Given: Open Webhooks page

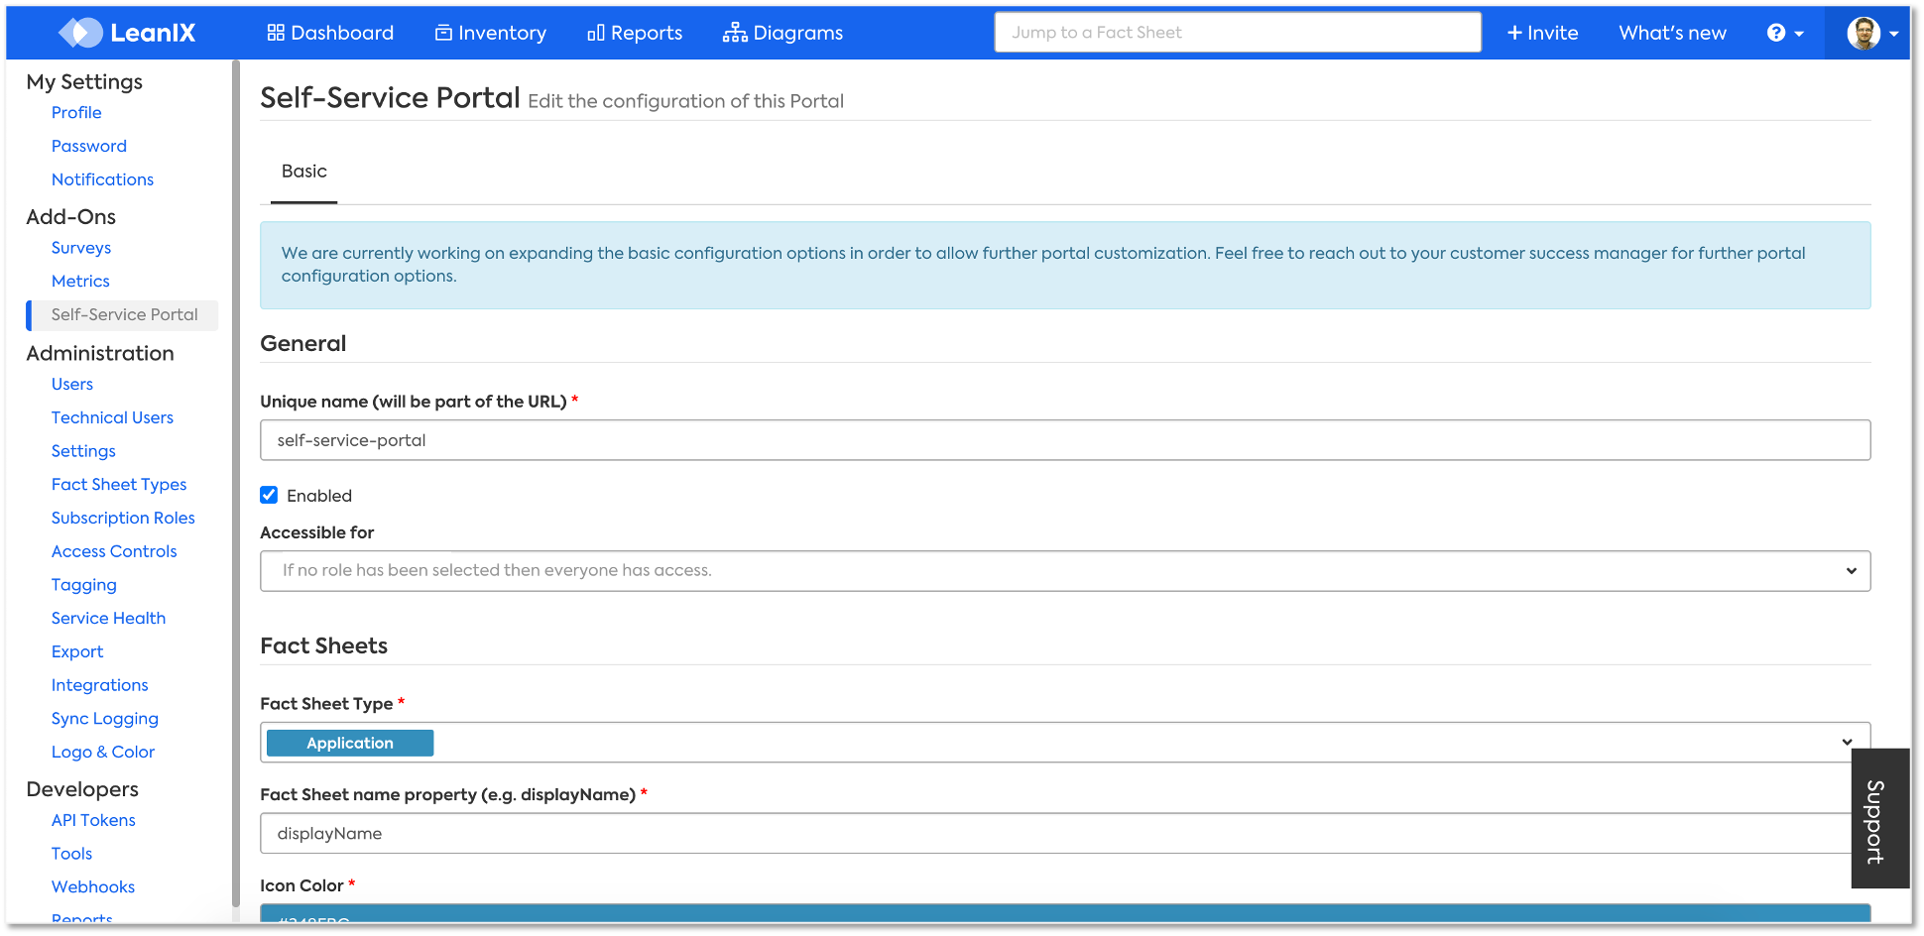Looking at the screenshot, I should 93,887.
